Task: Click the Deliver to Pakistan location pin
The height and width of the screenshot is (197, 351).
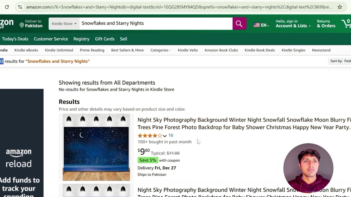Action: point(22,25)
